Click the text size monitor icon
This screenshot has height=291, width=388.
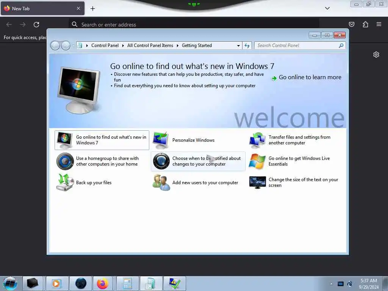point(257,183)
